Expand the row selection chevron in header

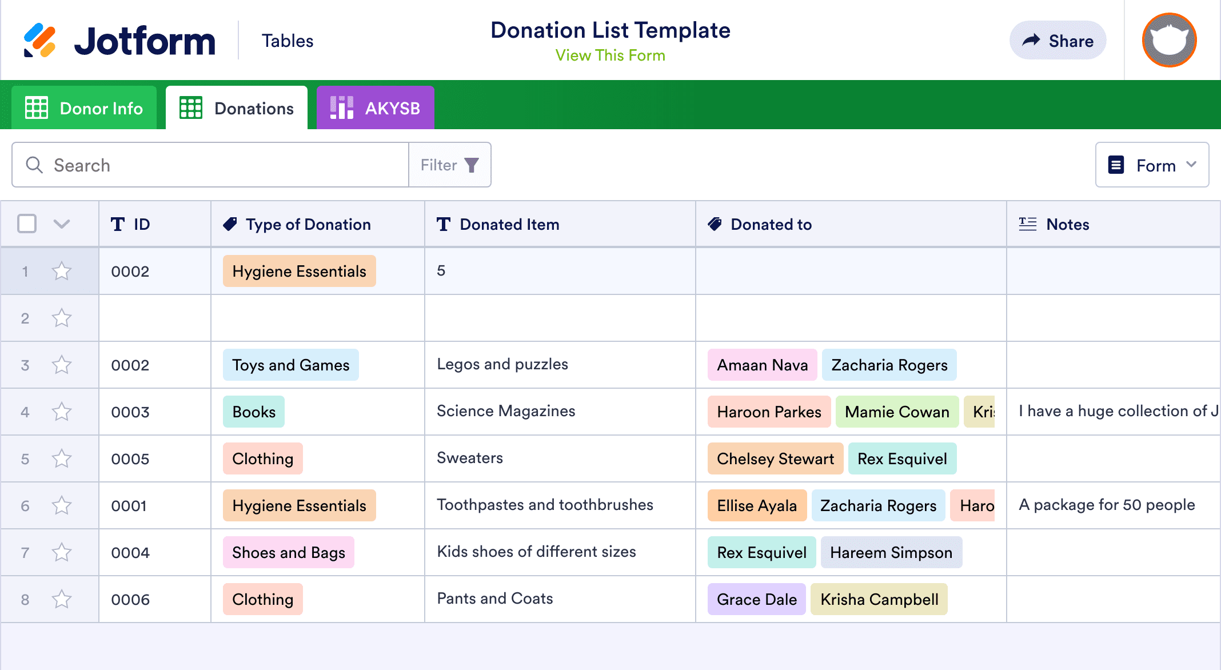pyautogui.click(x=62, y=224)
